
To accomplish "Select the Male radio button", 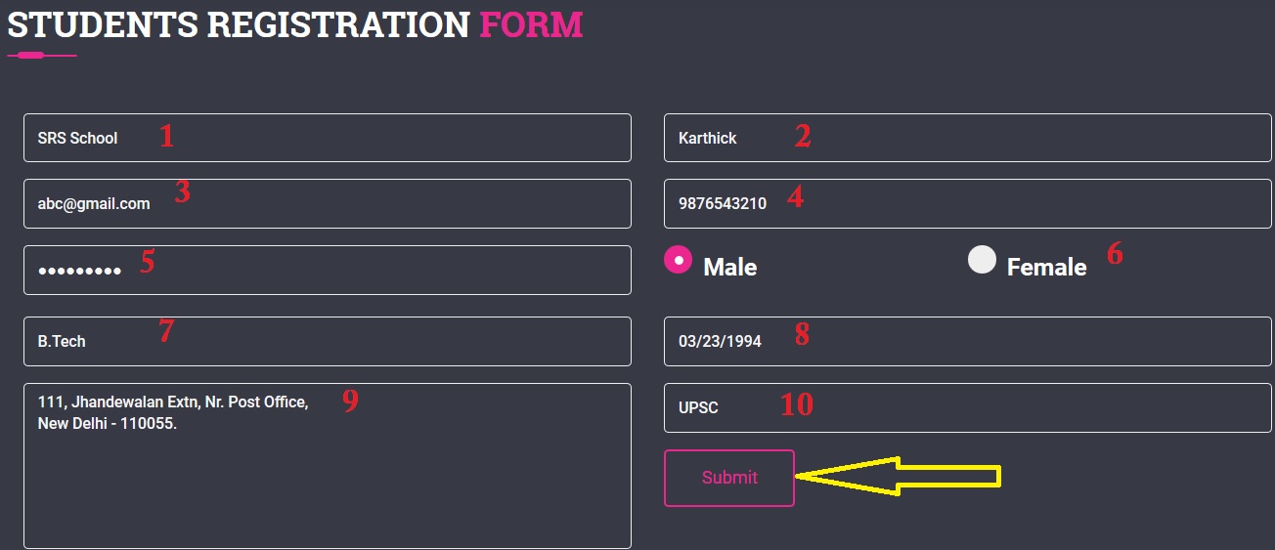I will [x=678, y=260].
